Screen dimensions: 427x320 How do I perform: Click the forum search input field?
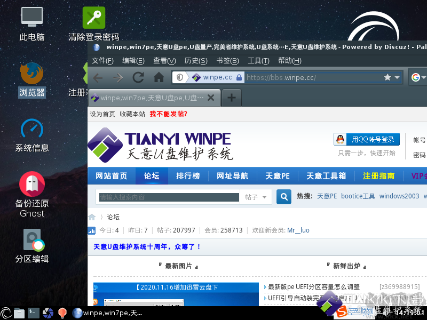pyautogui.click(x=165, y=196)
